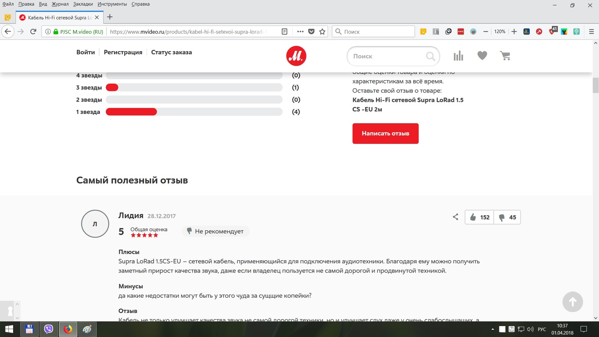
Task: Go to M.video home via logo
Action: (x=296, y=56)
